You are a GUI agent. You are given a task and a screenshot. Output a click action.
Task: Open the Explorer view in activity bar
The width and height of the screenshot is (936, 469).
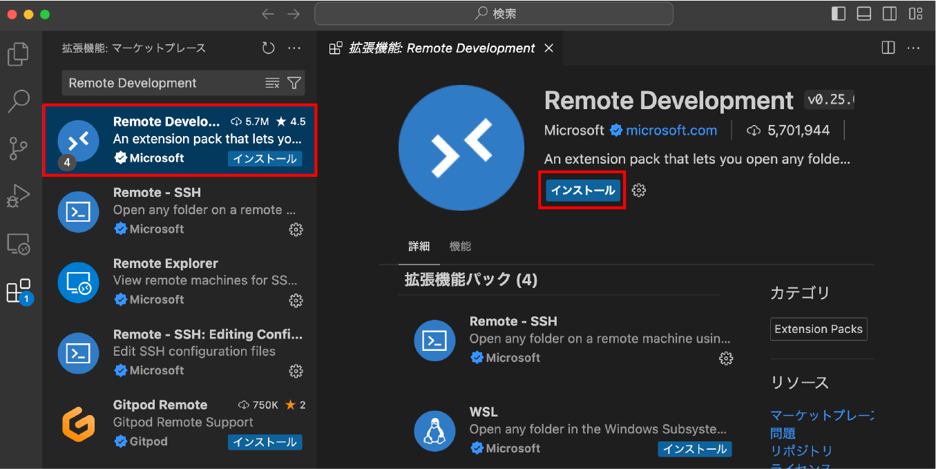(x=19, y=54)
